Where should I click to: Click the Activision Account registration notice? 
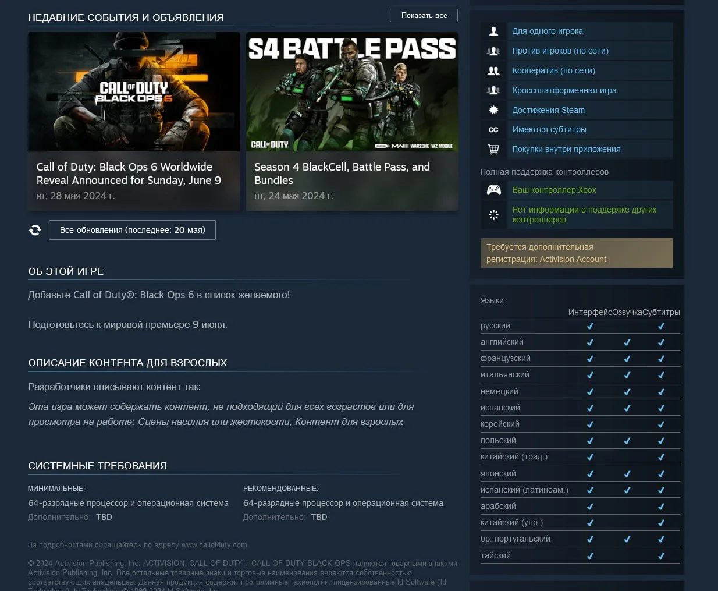(x=577, y=253)
